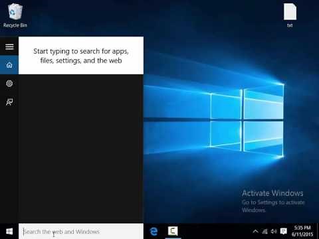Open the hamburger menu in search panel
319x239 pixels.
[x=9, y=46]
